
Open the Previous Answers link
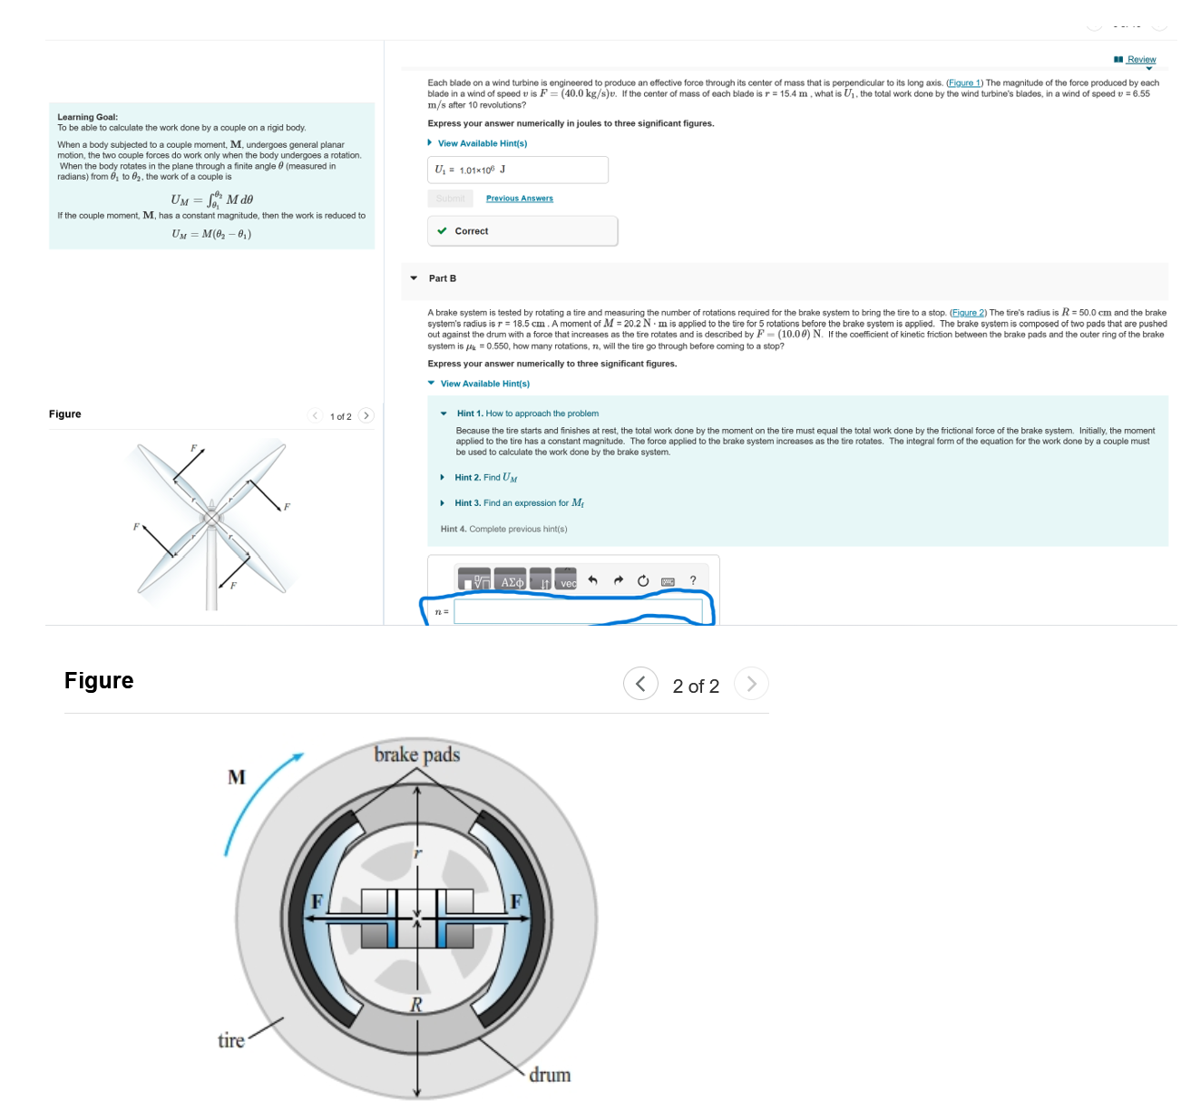(519, 198)
